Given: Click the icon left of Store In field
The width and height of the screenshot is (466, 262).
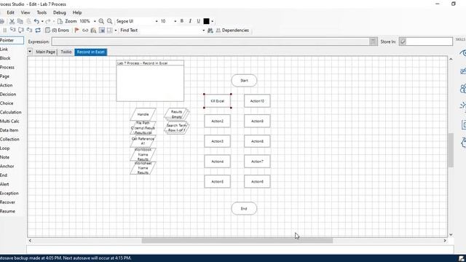Looking at the screenshot, I should tap(403, 41).
